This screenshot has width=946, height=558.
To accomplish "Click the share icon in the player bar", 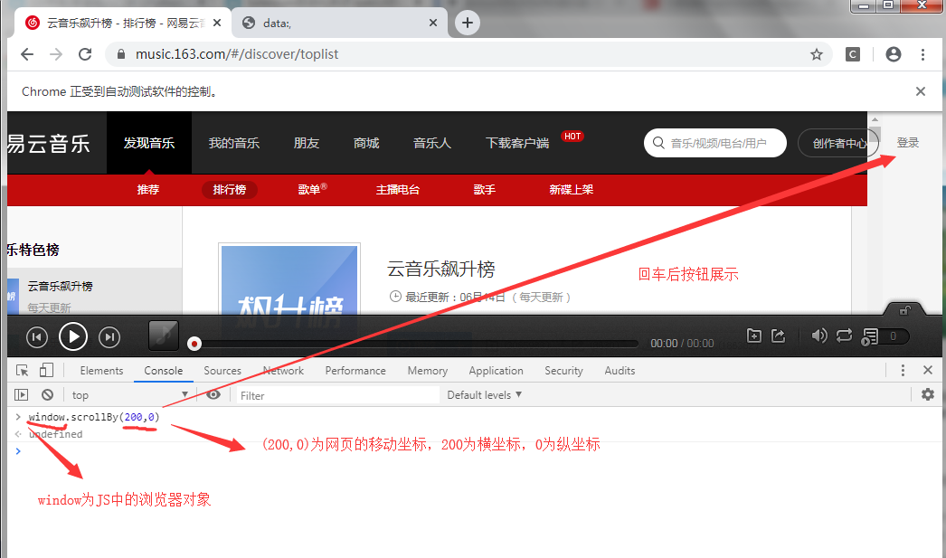I will tap(779, 336).
